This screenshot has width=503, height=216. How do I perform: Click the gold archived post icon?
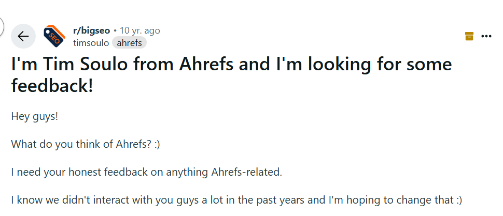(x=469, y=36)
